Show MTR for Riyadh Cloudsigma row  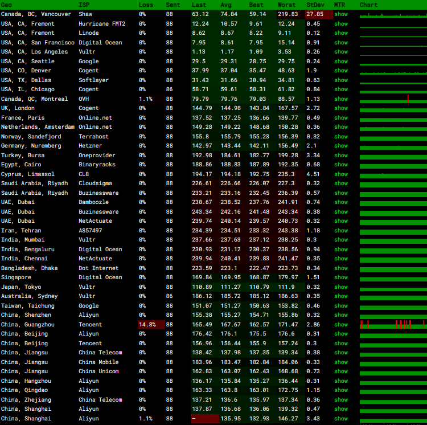341,183
